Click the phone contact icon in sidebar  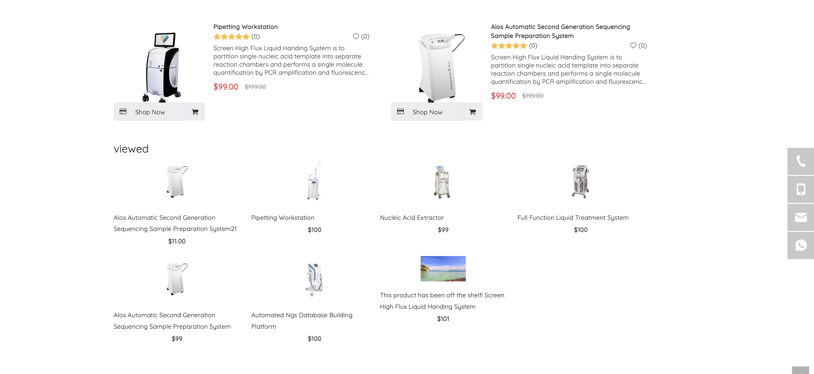coord(800,161)
